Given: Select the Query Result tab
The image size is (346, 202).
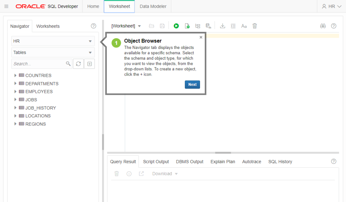Looking at the screenshot, I should [x=123, y=162].
